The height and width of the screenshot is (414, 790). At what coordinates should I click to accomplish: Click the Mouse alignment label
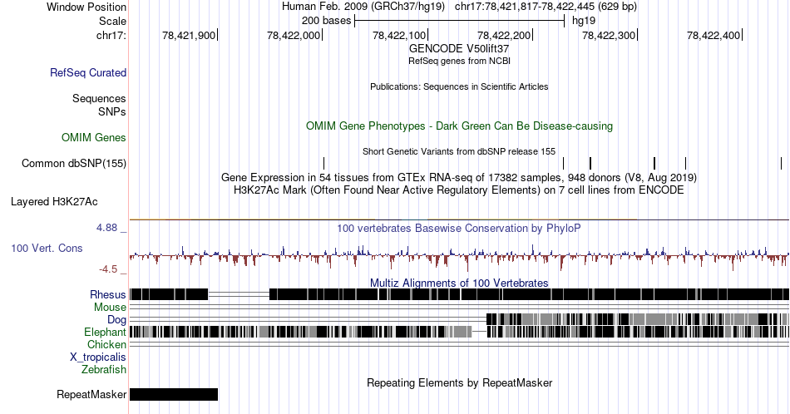pyautogui.click(x=110, y=308)
